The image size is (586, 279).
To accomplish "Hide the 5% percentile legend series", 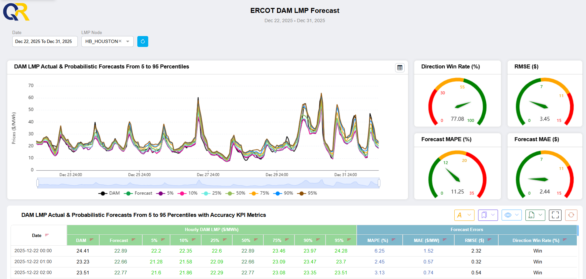I will [x=165, y=193].
